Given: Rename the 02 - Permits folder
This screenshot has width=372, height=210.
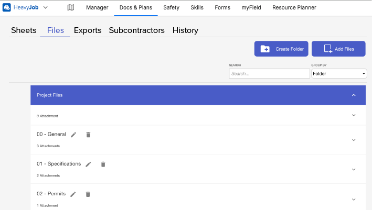Looking at the screenshot, I should coord(73,194).
